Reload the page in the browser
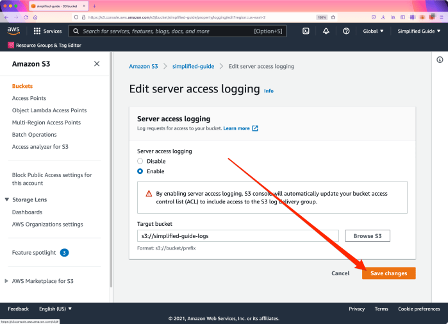Viewport: 448px width, 324px height. point(26,17)
